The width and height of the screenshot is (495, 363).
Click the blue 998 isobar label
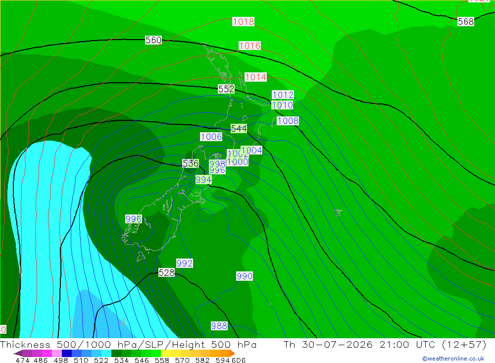217,163
